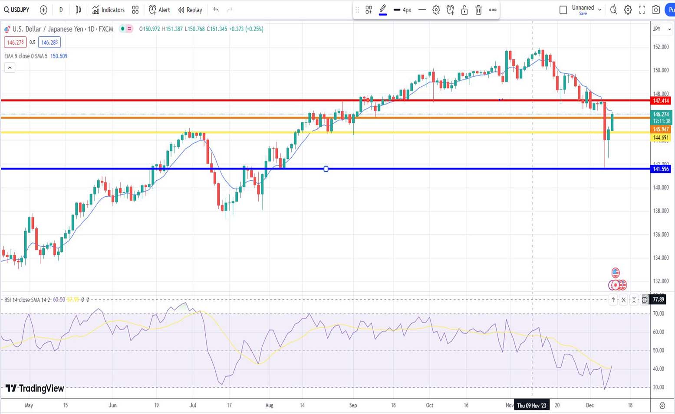Viewport: 675px width, 414px height.
Task: Click the layout selection square checkbox
Action: click(x=563, y=10)
